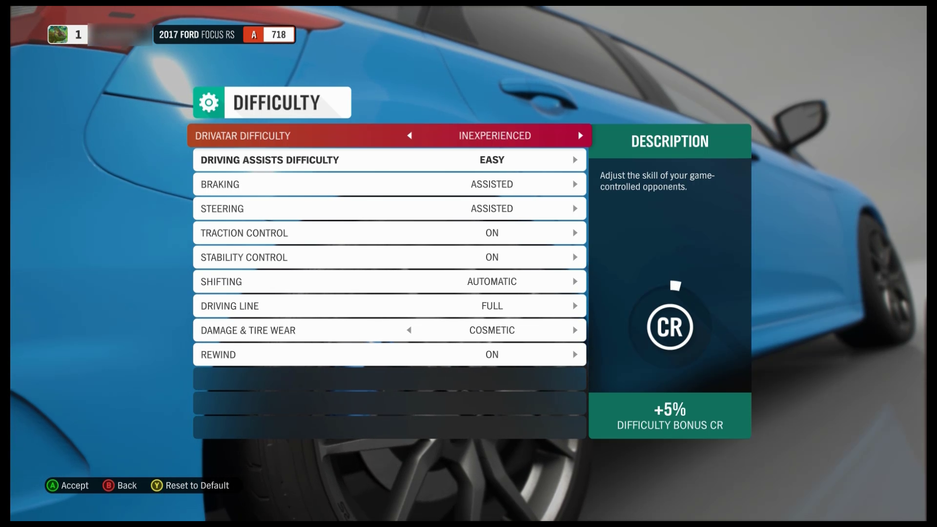Click Accept button to confirm settings
This screenshot has width=937, height=527.
[67, 485]
